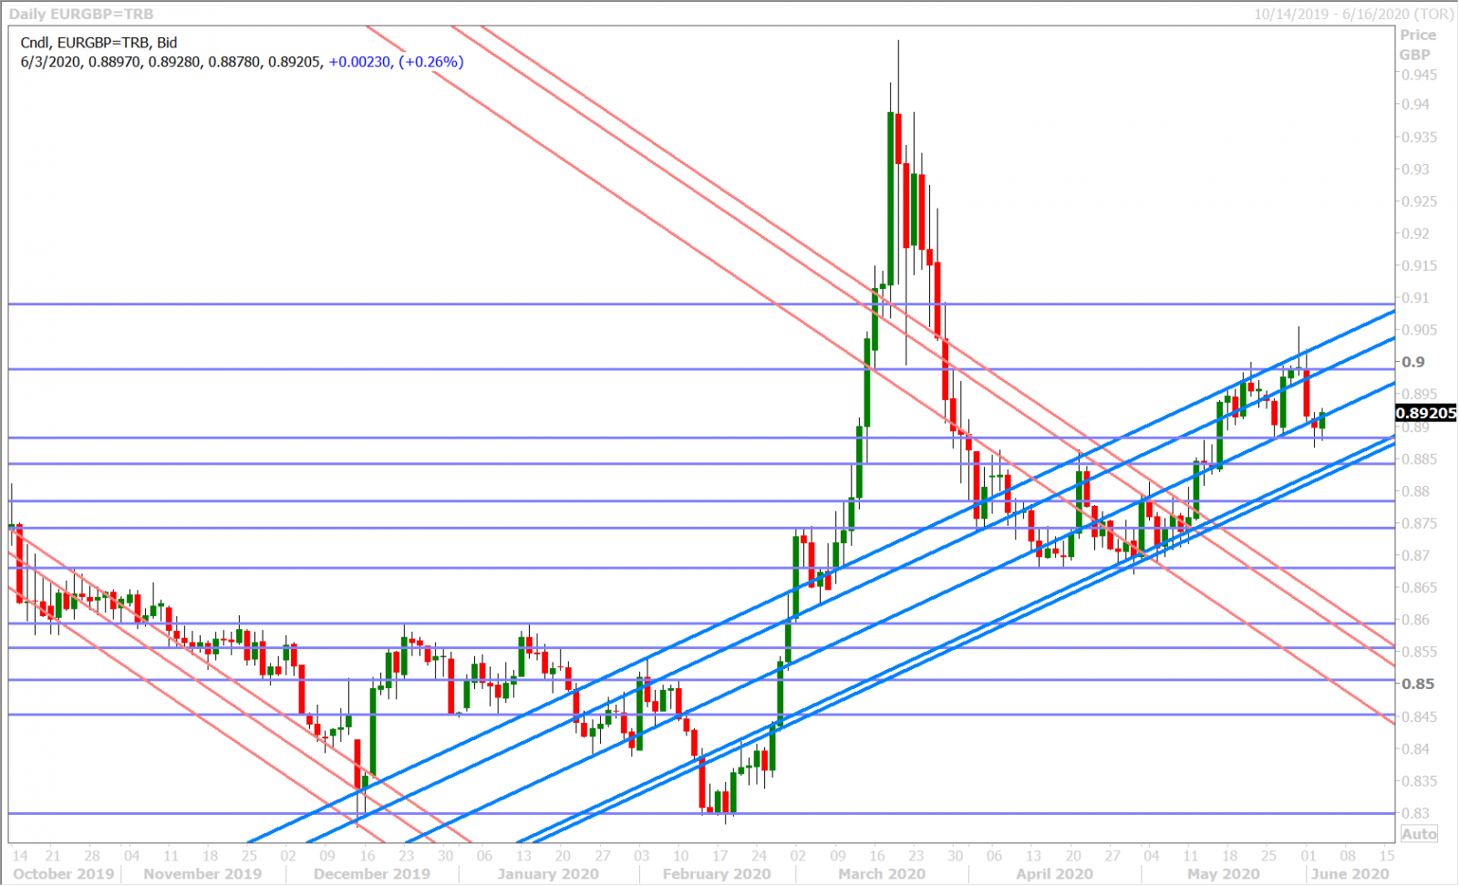Click price axis label 0.945
The width and height of the screenshot is (1459, 886).
point(1419,75)
